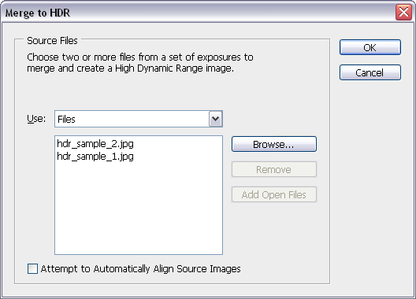Click the 'Choose two or more files' text

tap(140, 57)
